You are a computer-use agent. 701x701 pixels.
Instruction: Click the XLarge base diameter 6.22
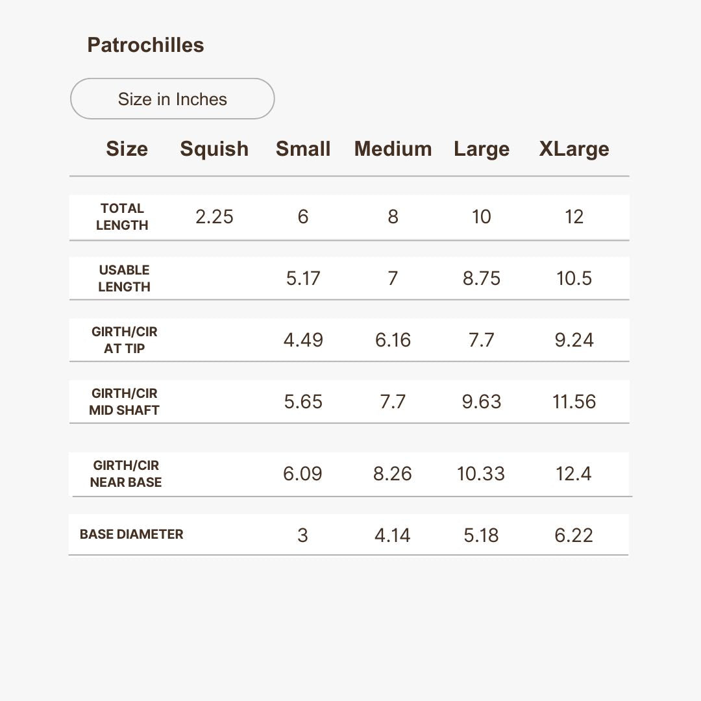(x=574, y=535)
